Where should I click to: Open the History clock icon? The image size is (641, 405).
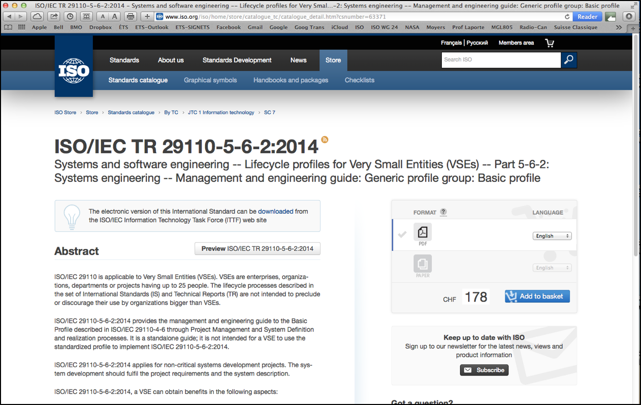coord(70,16)
